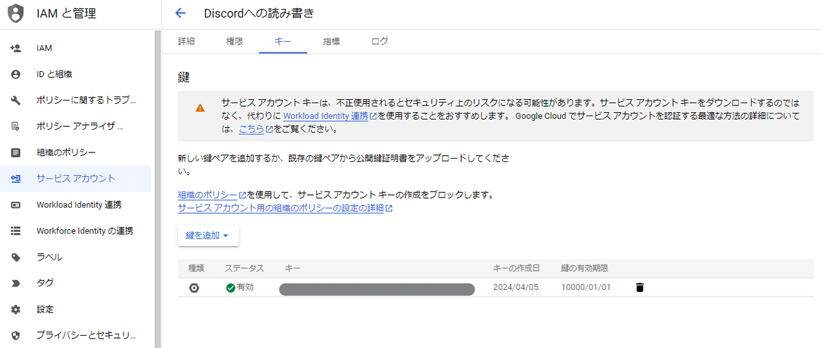Viewport: 821px width, 348px height.
Task: Click the orange warning triangle icon
Action: [x=200, y=108]
